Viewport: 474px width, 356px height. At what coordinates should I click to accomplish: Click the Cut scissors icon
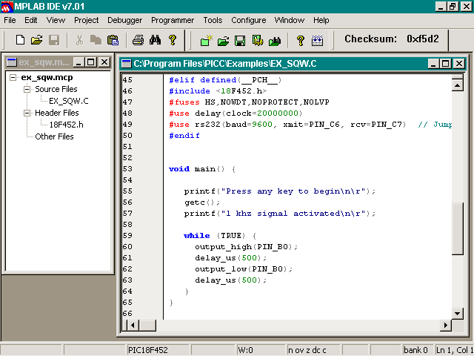pyautogui.click(x=79, y=40)
